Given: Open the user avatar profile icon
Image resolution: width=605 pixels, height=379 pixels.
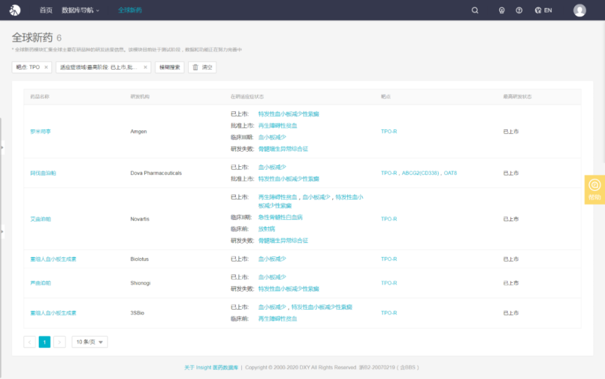Looking at the screenshot, I should pyautogui.click(x=580, y=10).
